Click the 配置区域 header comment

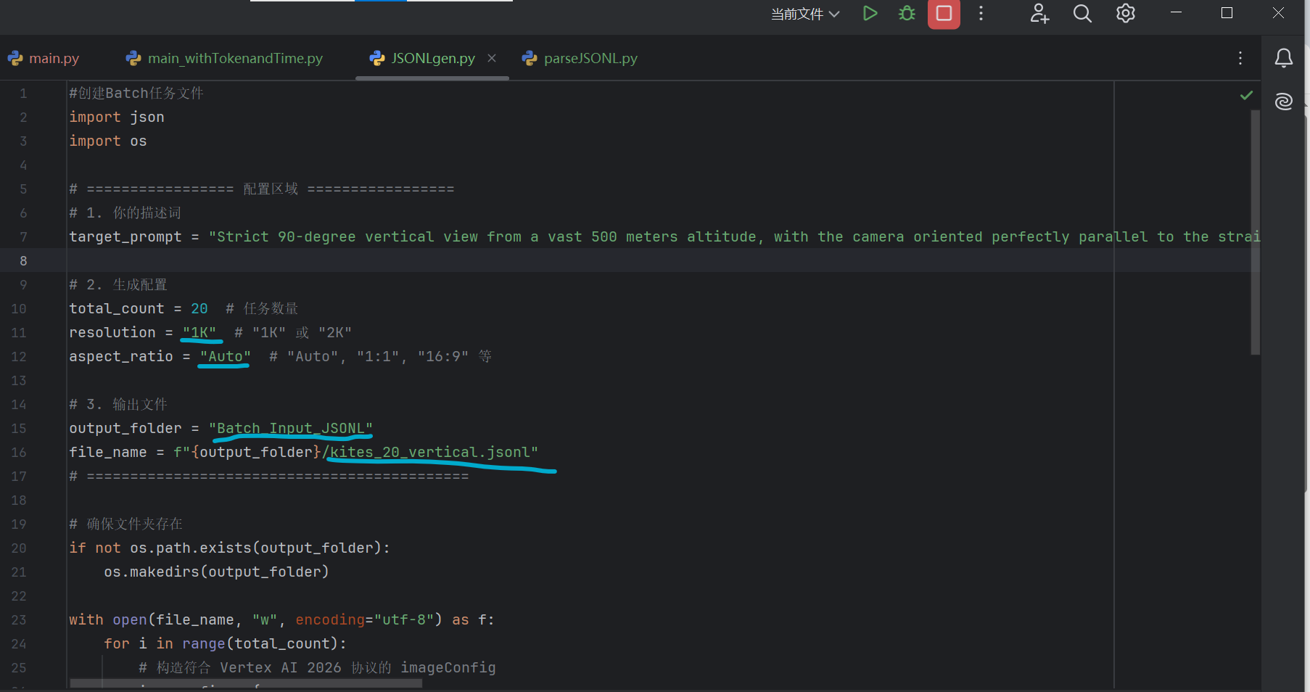262,189
